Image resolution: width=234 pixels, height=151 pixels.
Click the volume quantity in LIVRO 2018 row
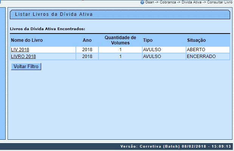(120, 56)
